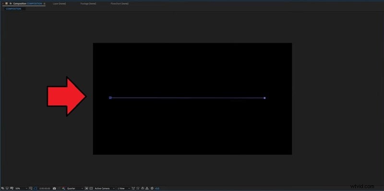Viewport: 384px width, 191px height.
Task: Toggle Always Preview This View icon
Action: coord(2,188)
